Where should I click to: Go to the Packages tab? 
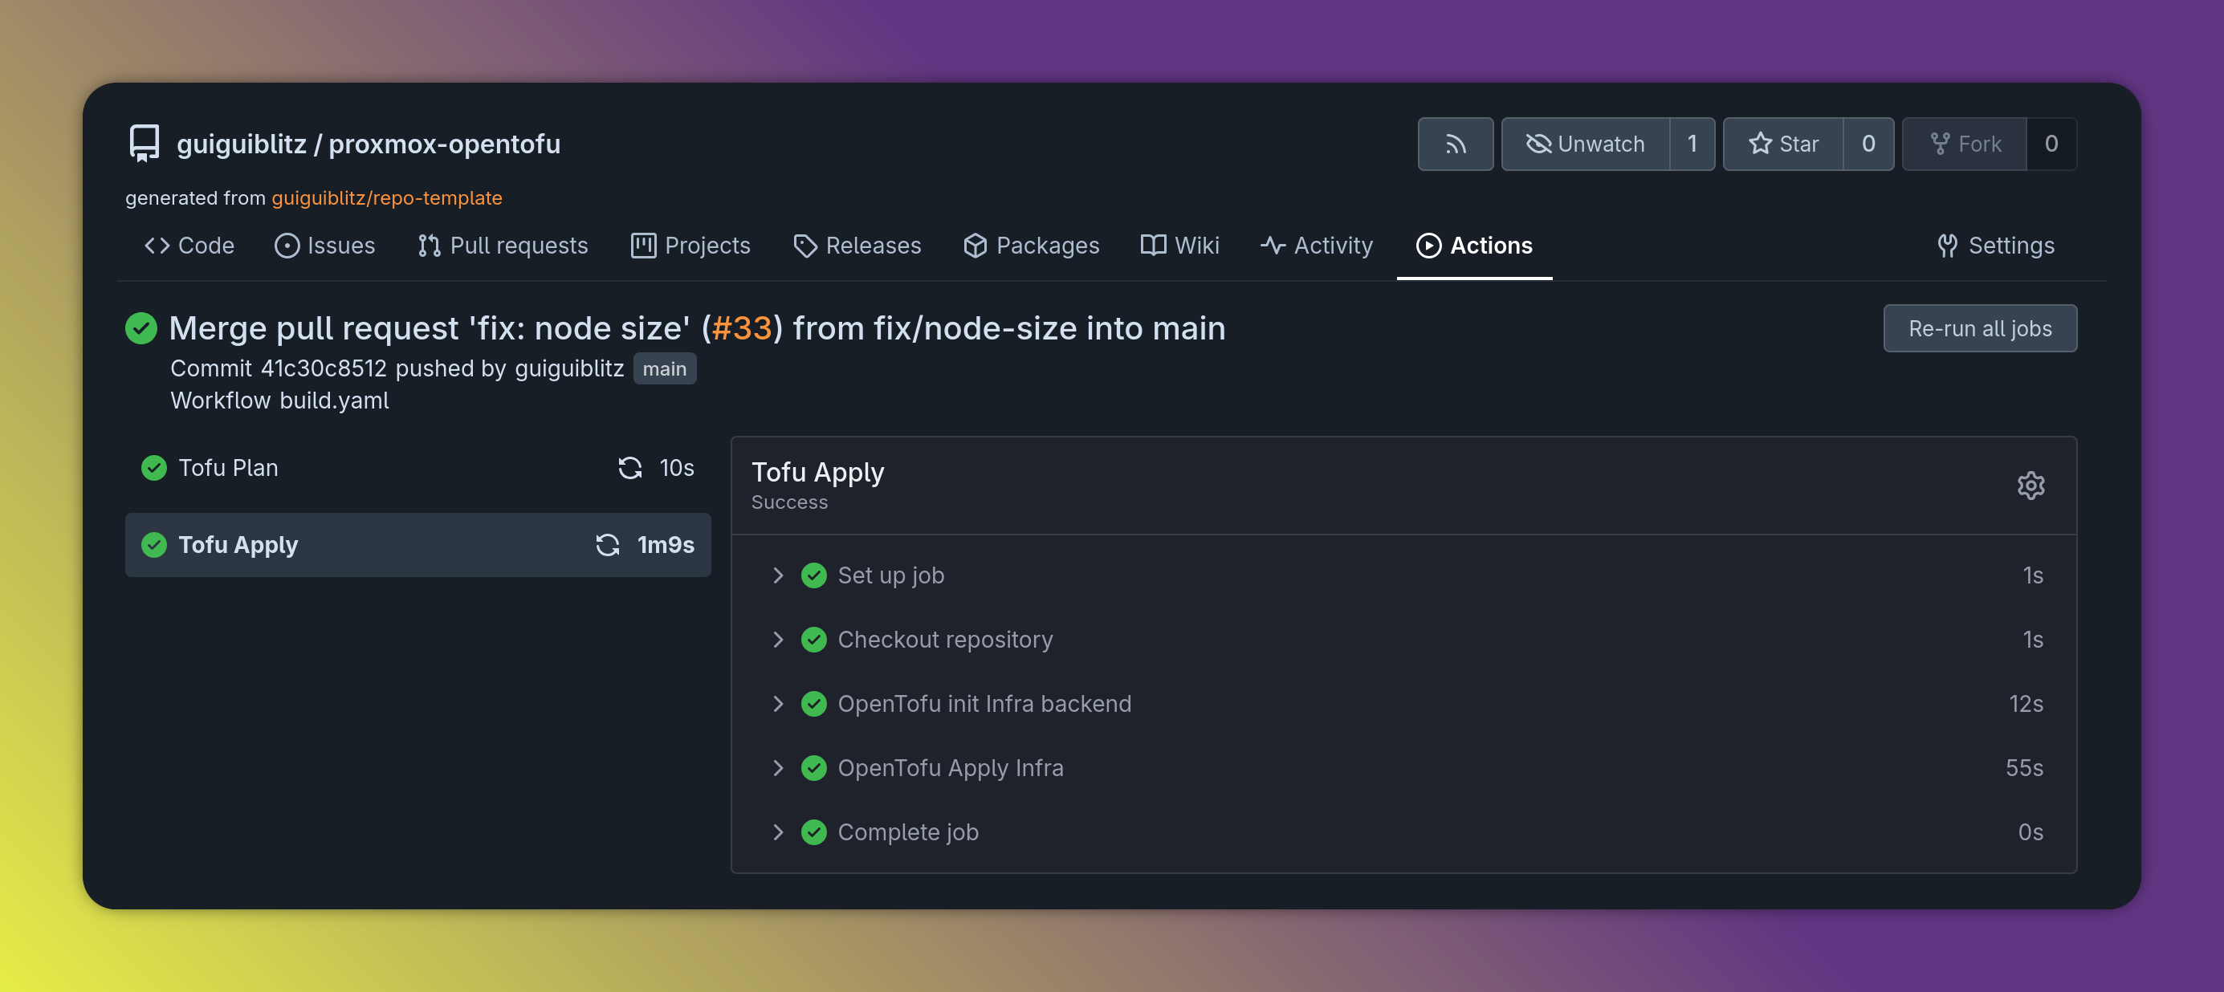point(1031,246)
